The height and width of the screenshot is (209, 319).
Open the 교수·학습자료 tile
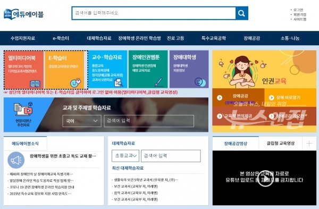pyautogui.click(x=107, y=69)
